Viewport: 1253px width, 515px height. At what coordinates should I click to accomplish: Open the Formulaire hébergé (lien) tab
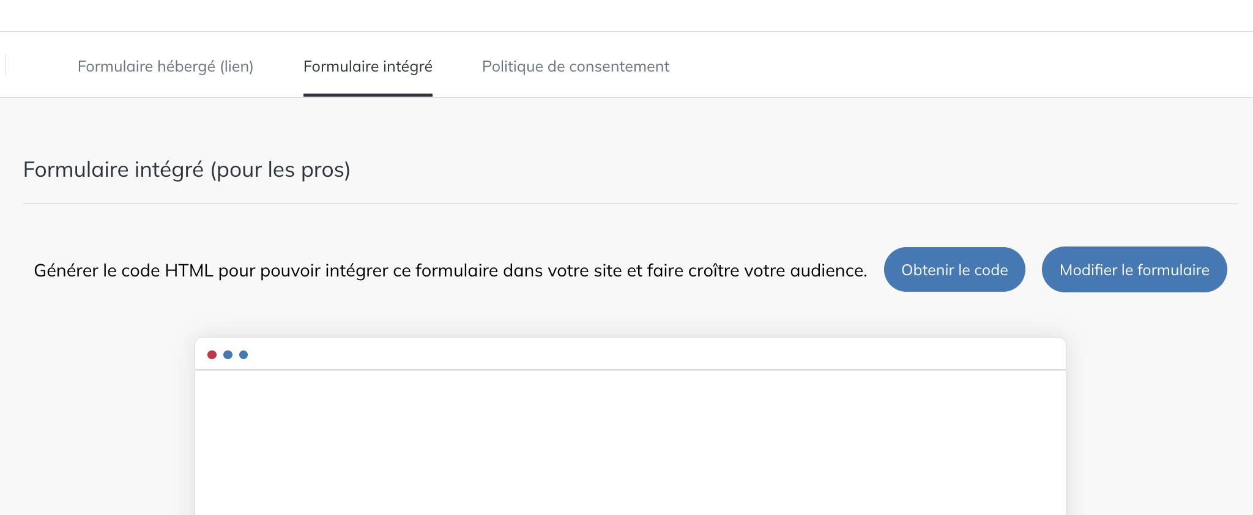tap(166, 66)
